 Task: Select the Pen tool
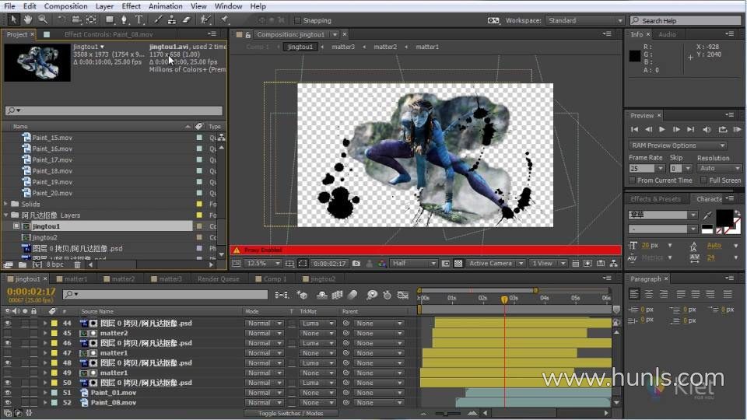tap(124, 19)
